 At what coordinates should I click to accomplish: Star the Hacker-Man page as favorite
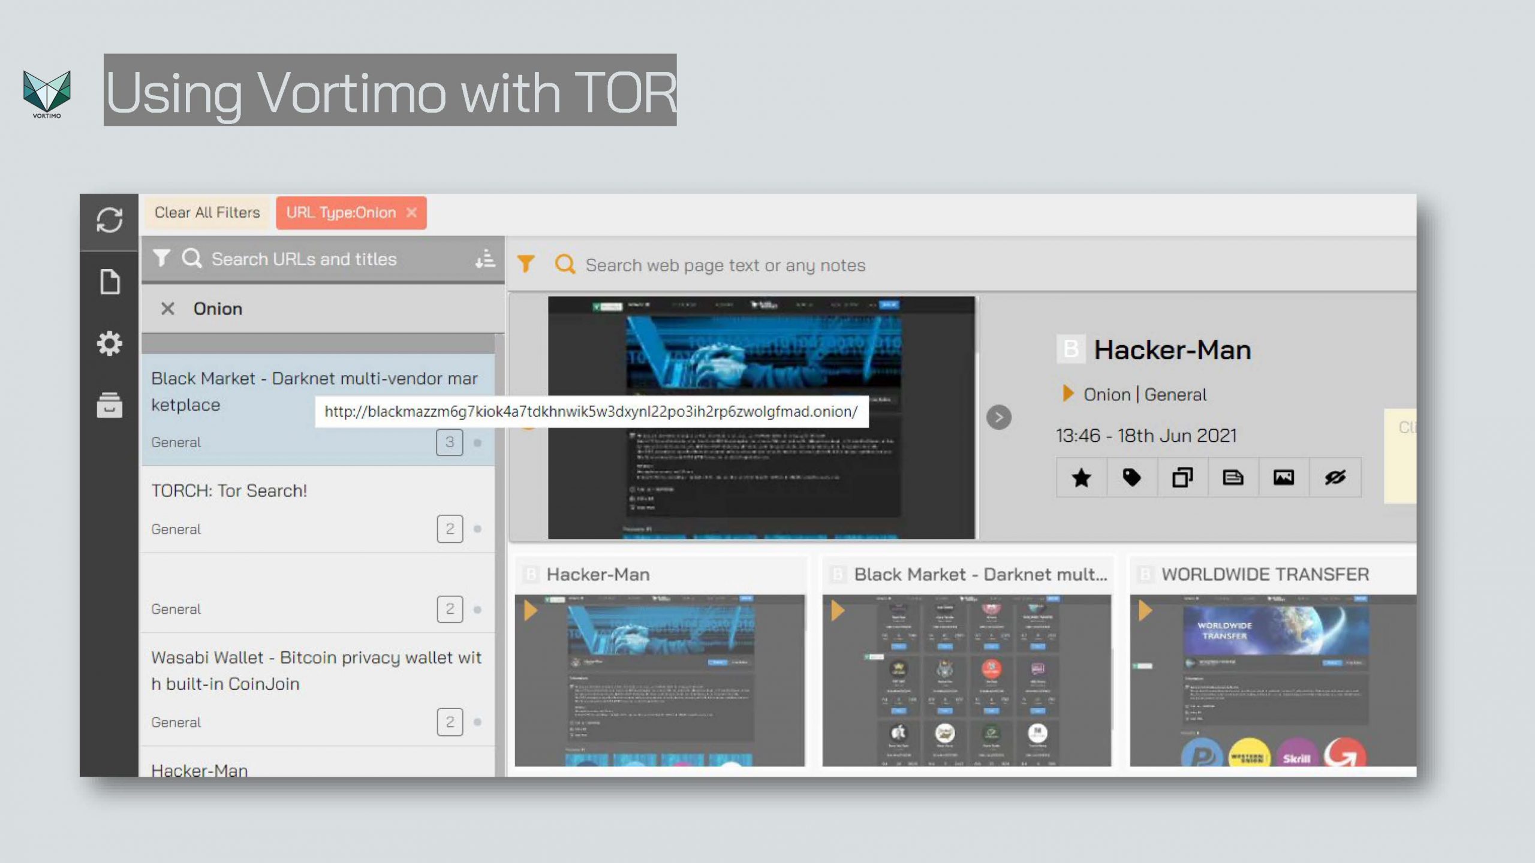click(1081, 478)
